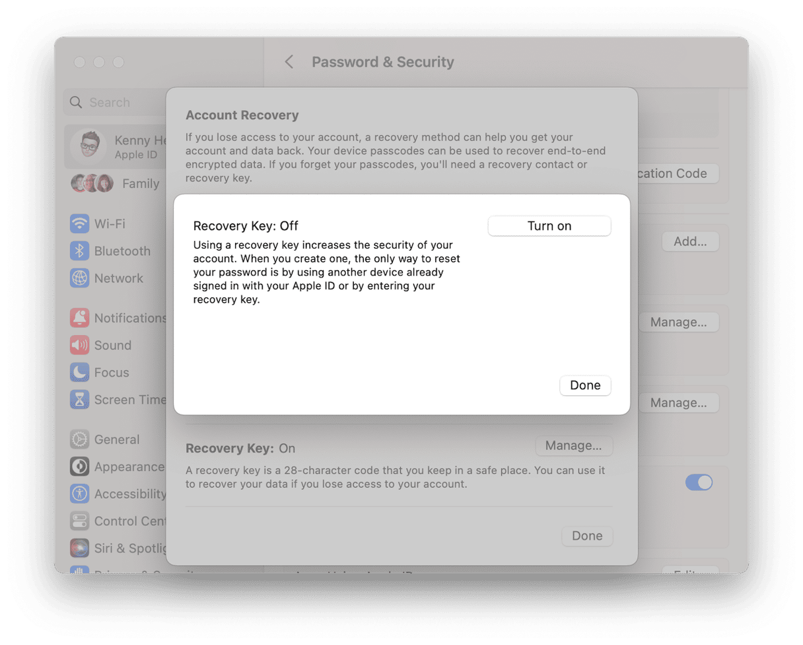This screenshot has width=803, height=645.
Task: Click the Recovery Key: Off heading
Action: (x=246, y=226)
